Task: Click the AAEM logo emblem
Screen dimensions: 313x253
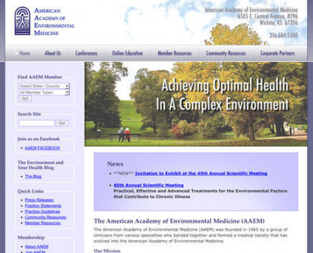Action: point(22,21)
